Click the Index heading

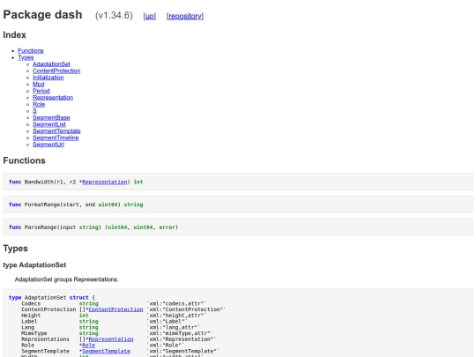pos(15,35)
